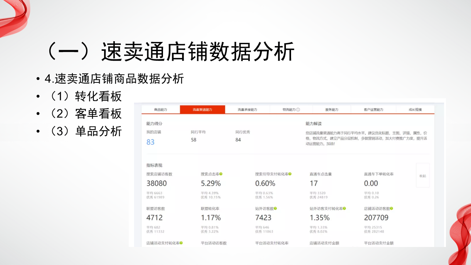This screenshot has height=265, width=471.
Task: Open the 服务能力 tab
Action: 332,110
